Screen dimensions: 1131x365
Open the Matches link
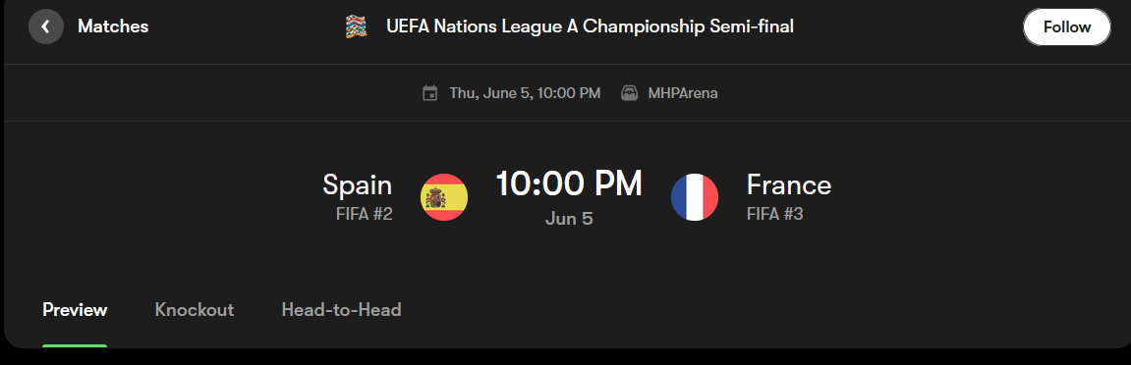tap(113, 26)
